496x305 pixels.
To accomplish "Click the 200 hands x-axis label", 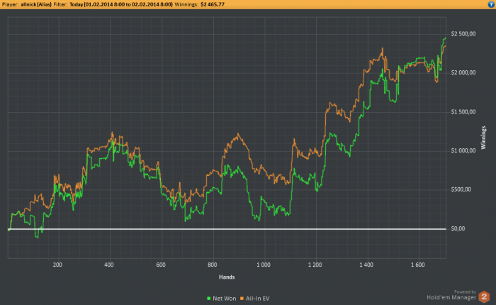I will coord(57,265).
